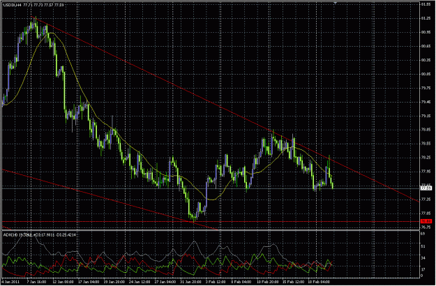Click the 69 level on ADX scale

click(423, 234)
